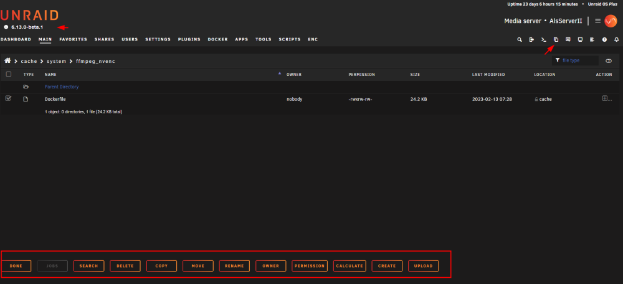This screenshot has width=623, height=284.
Task: Click the Dockerfile file type icon
Action: (26, 99)
